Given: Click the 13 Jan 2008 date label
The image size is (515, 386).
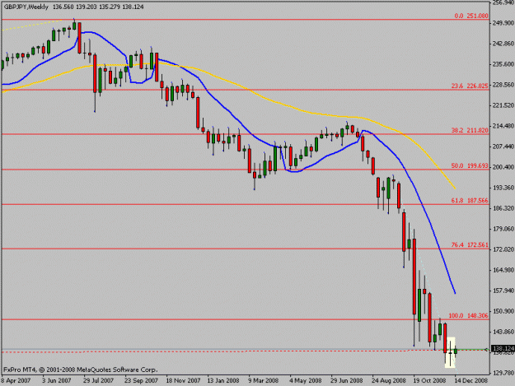Looking at the screenshot, I should (x=223, y=381).
